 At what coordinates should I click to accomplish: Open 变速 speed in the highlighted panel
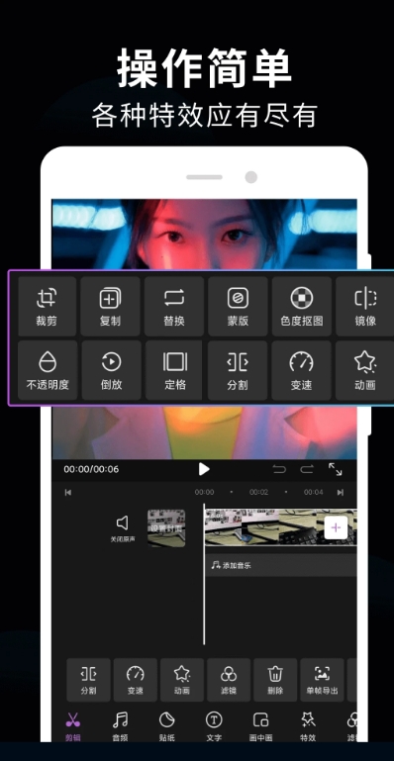pyautogui.click(x=301, y=370)
